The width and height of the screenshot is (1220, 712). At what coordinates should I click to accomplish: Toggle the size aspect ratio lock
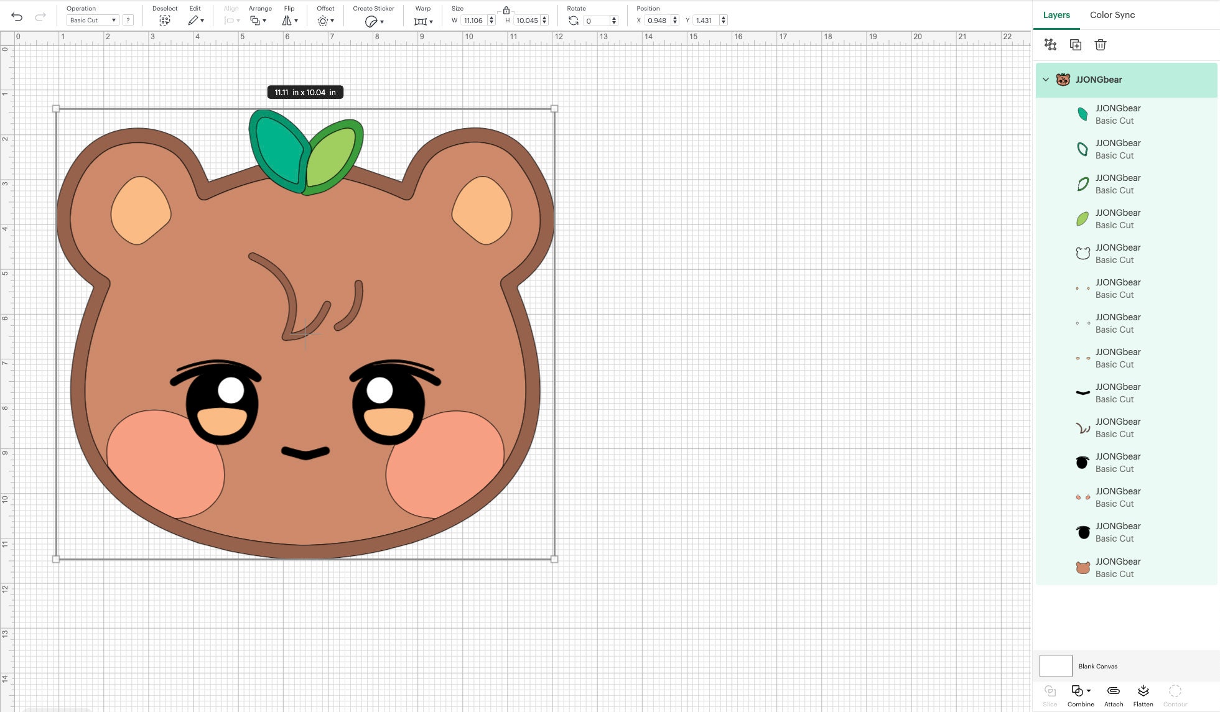pos(506,11)
